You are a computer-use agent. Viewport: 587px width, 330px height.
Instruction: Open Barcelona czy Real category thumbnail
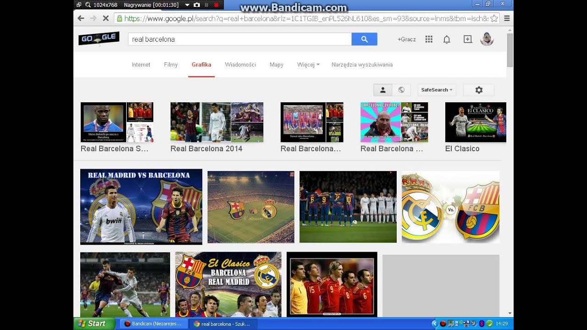coord(394,122)
